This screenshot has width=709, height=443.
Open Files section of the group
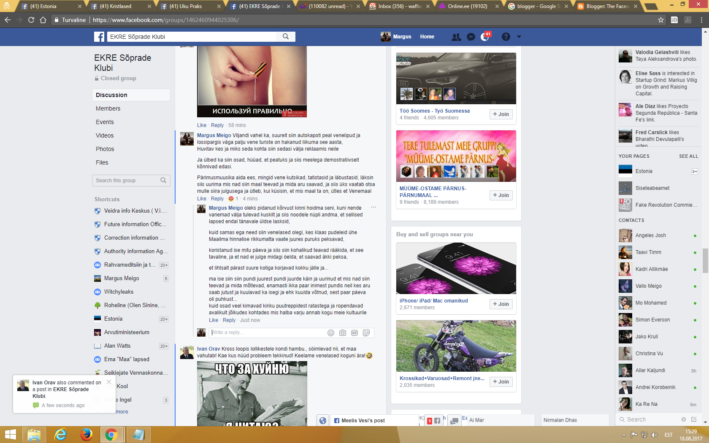pos(102,162)
